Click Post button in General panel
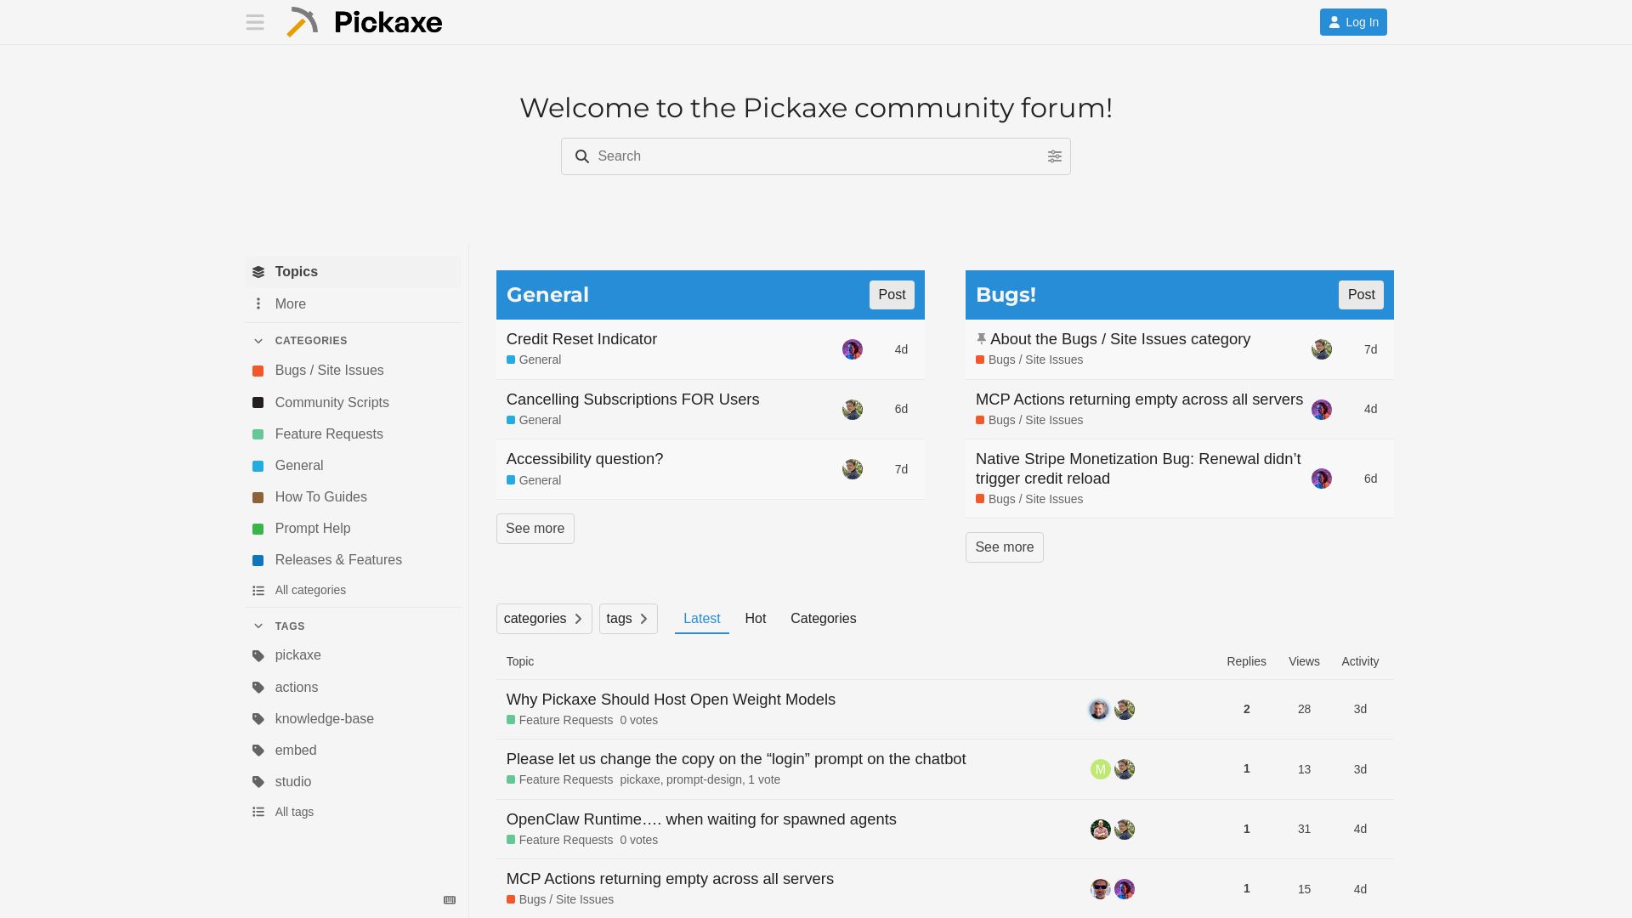The image size is (1632, 918). (x=892, y=295)
